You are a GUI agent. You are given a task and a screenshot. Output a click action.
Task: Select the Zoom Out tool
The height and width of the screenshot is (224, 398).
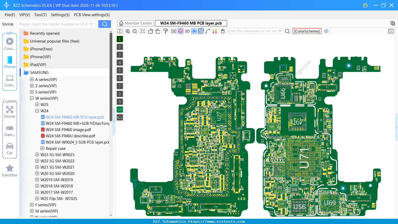[134, 31]
